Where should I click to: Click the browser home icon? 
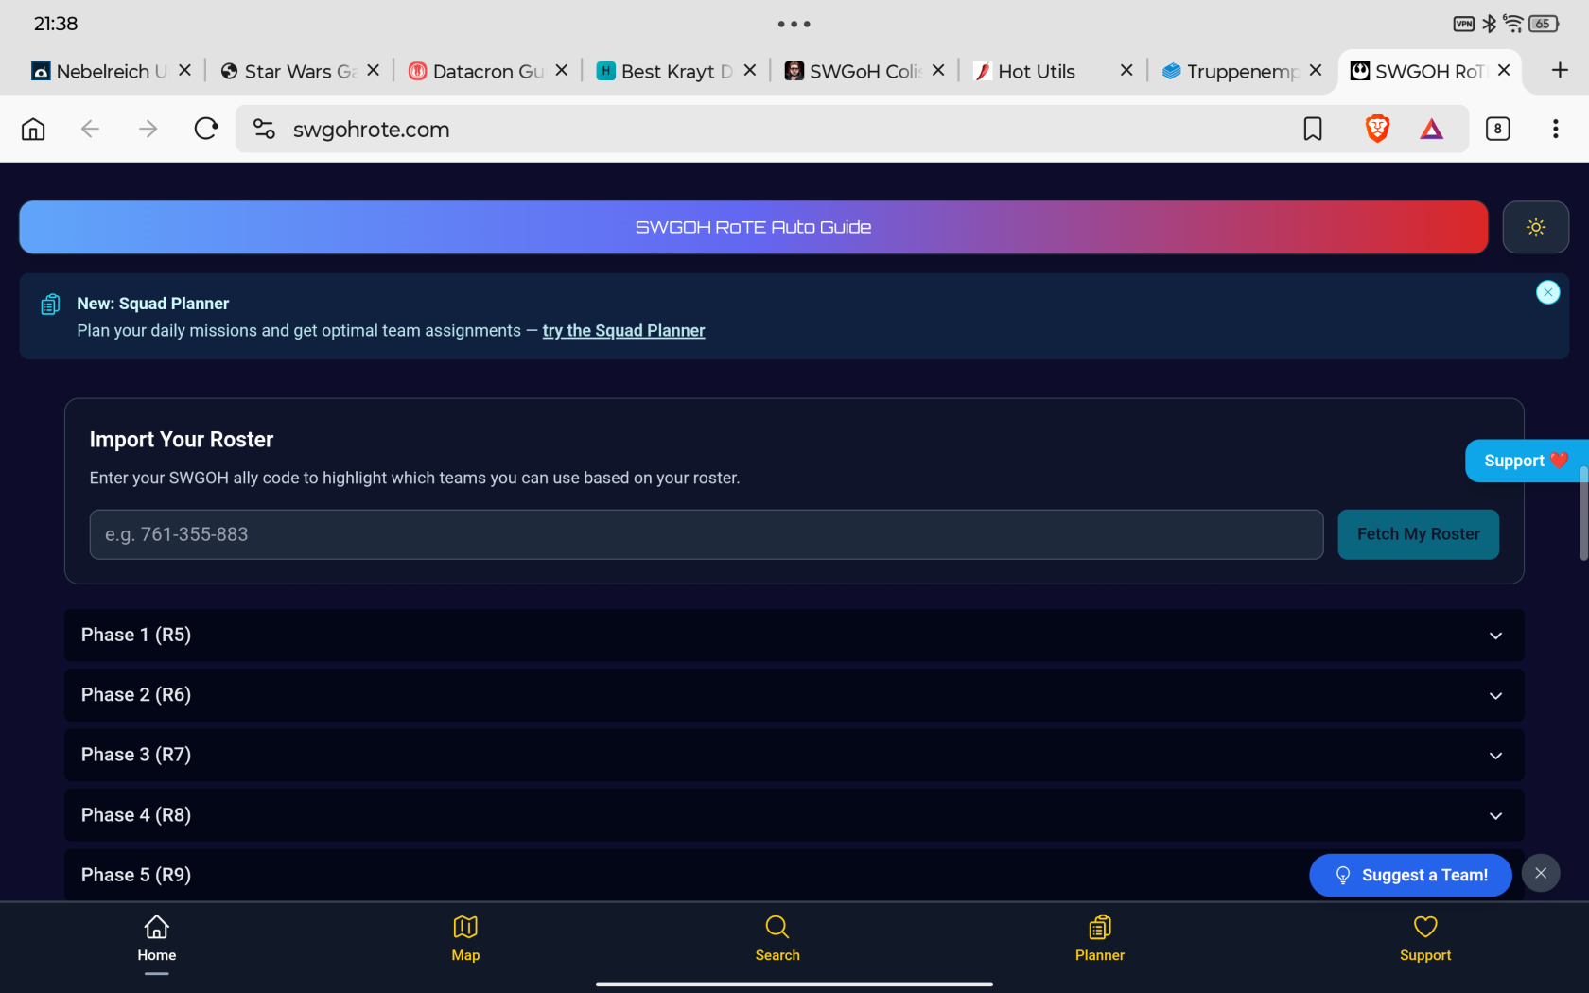tap(33, 129)
